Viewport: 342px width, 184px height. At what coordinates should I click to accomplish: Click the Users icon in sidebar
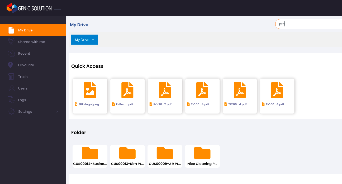(11, 88)
